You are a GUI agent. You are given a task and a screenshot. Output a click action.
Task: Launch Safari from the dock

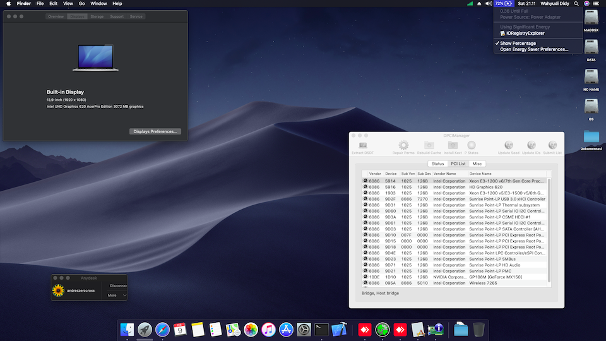pyautogui.click(x=162, y=330)
